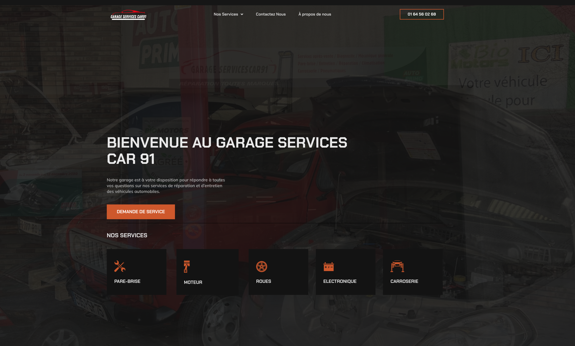Click the Nos Services section heading
575x346 pixels.
pos(127,236)
